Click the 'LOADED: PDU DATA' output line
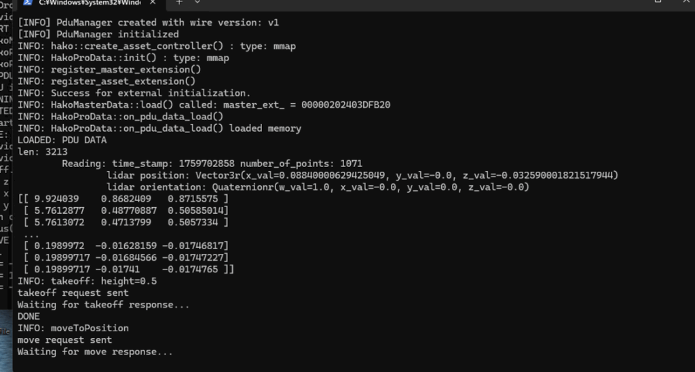The image size is (695, 372). pyautogui.click(x=62, y=140)
